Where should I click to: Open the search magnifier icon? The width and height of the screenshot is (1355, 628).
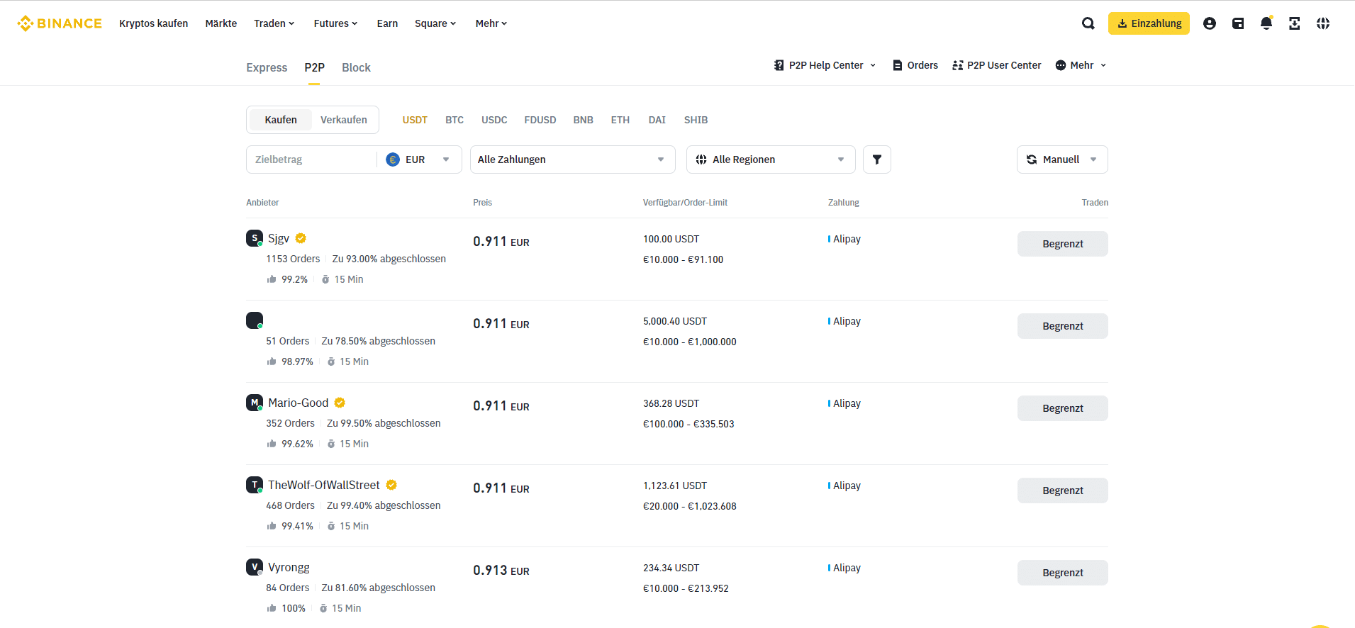click(x=1088, y=23)
